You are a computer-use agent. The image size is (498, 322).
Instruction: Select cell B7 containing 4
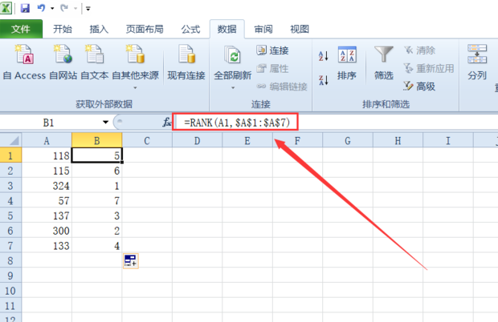pos(97,246)
